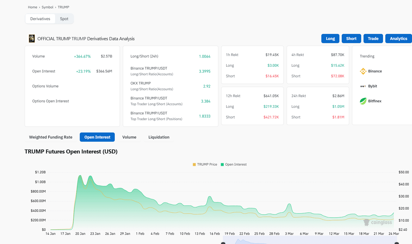The width and height of the screenshot is (412, 244).
Task: Click the TRUMP Futures Open Interest (USD) heading
Action: 71,151
